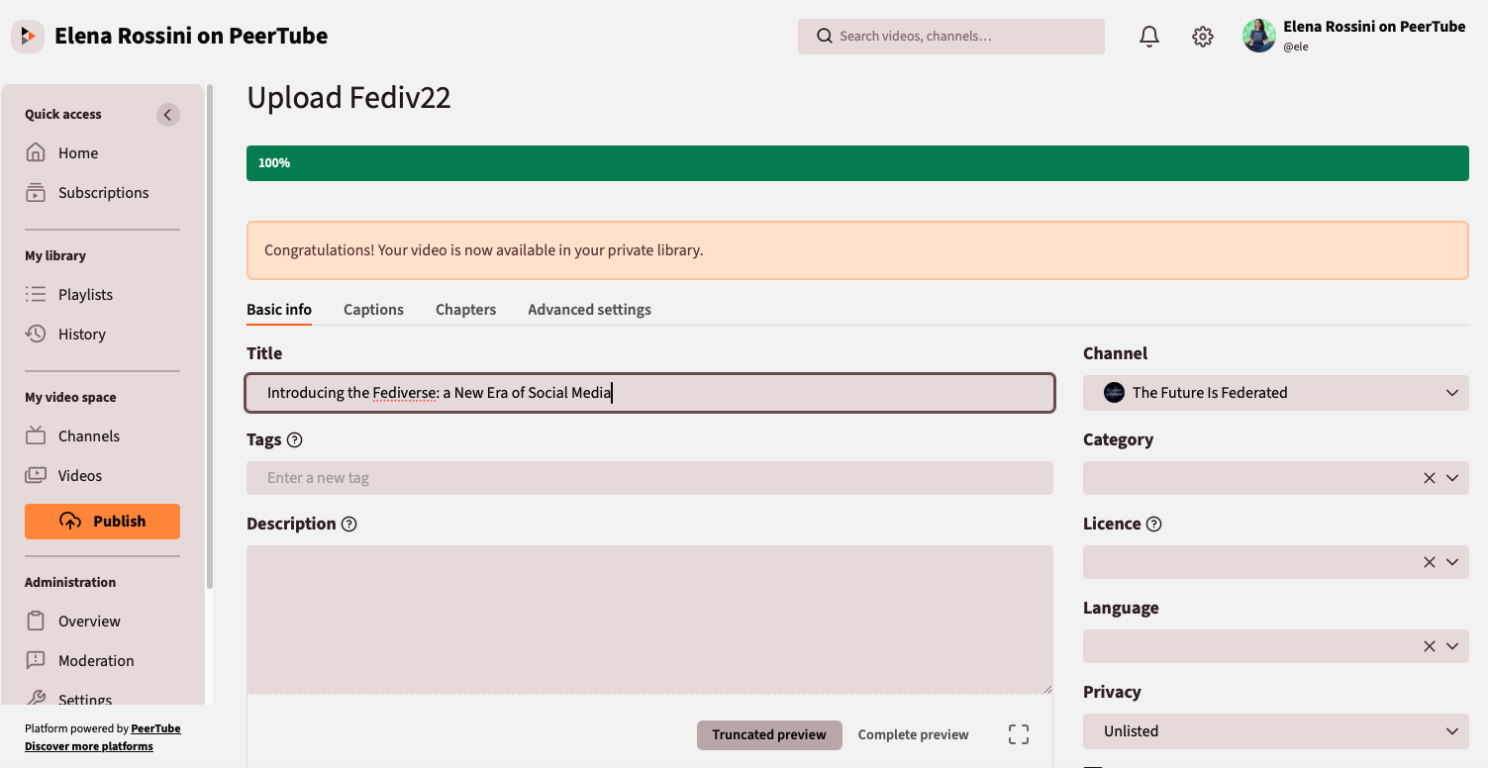This screenshot has height=768, width=1488.
Task: Expand the Language dropdown arrow
Action: pyautogui.click(x=1452, y=646)
